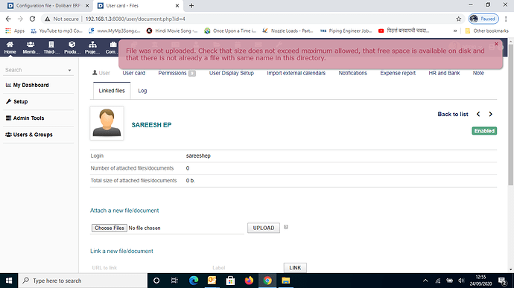Open Other bookmarks folder
Viewport: 514px width, 288px height.
coord(486,31)
